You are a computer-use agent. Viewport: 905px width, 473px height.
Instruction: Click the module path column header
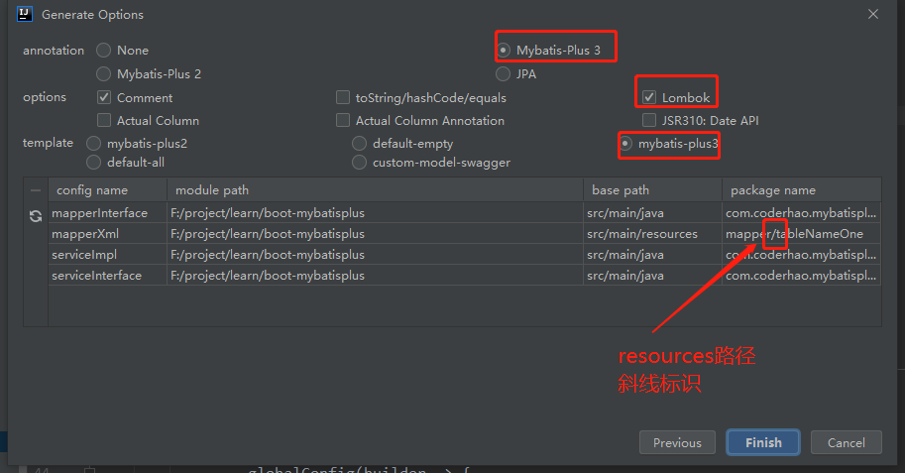(375, 190)
